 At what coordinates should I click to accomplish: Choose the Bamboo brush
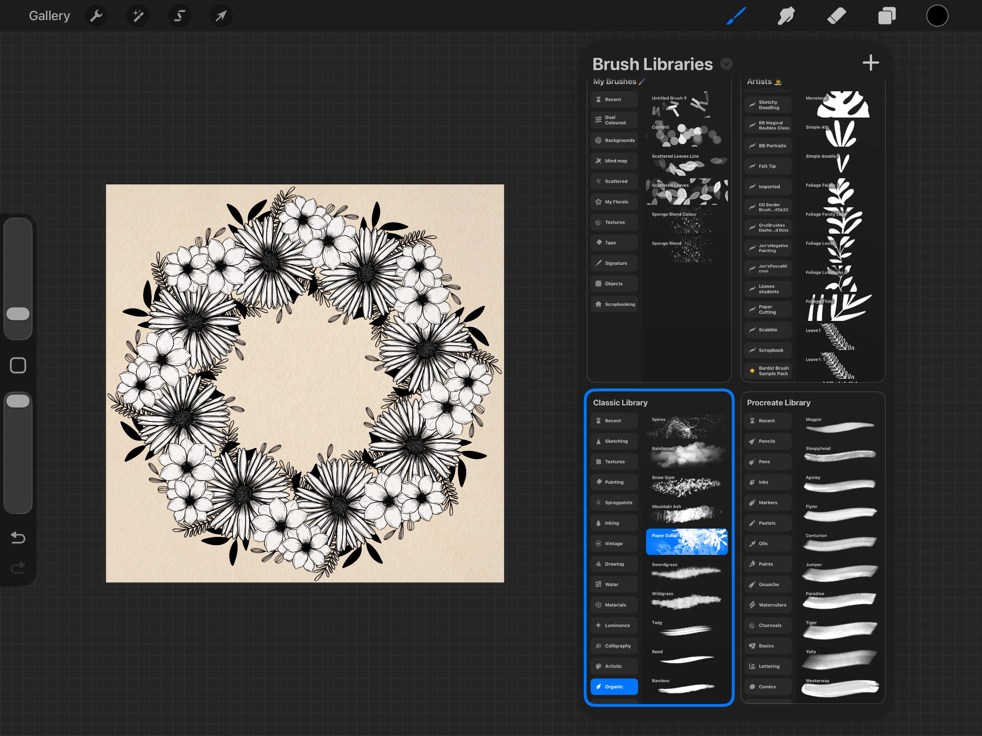coord(686,687)
